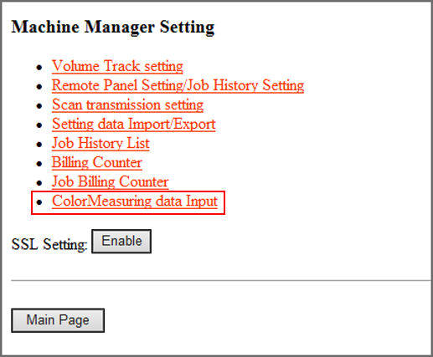The width and height of the screenshot is (433, 357).
Task: Open the Volume Track setting link
Action: pyautogui.click(x=117, y=66)
